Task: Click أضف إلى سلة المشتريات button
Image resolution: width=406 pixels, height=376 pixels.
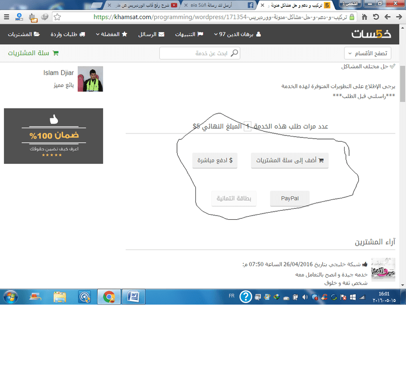Action: (x=290, y=160)
